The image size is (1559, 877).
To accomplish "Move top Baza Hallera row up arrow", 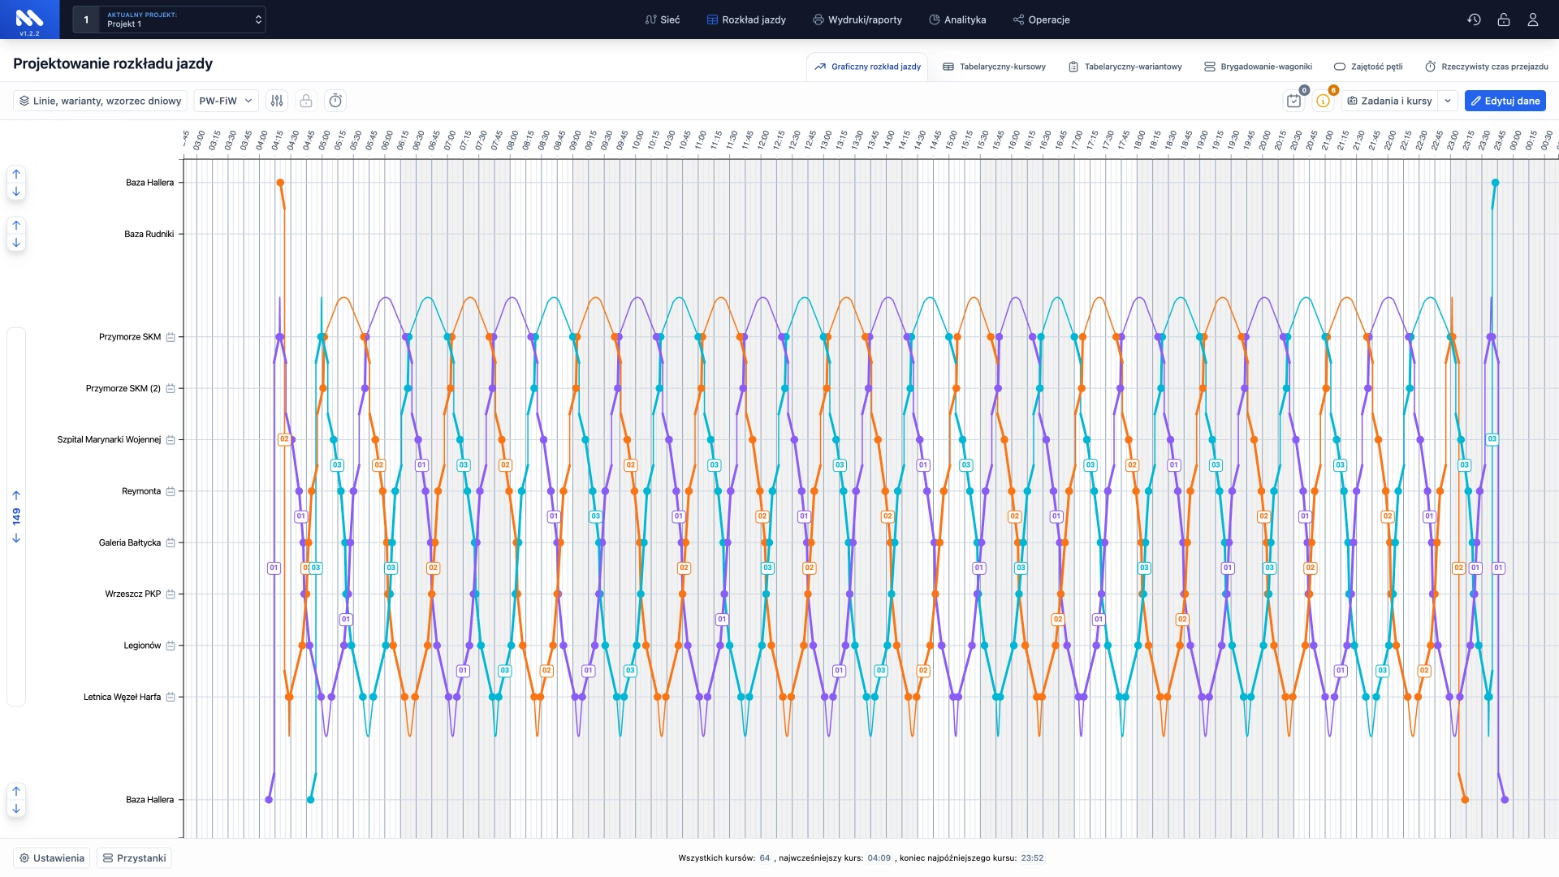I will click(16, 174).
